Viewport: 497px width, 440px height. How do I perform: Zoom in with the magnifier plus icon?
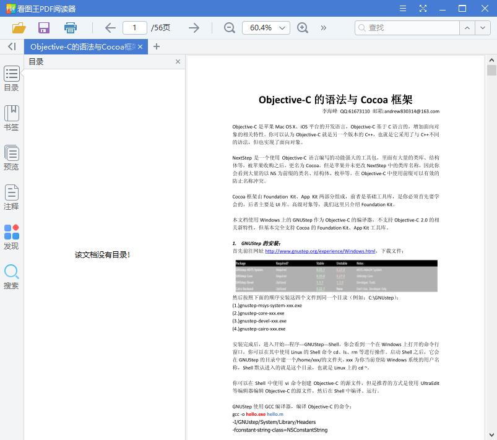[x=303, y=28]
